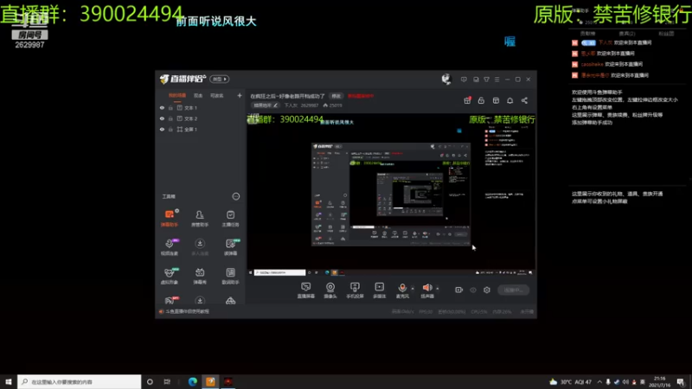
Task: Click the record video icon in bottom bar
Action: (x=459, y=290)
